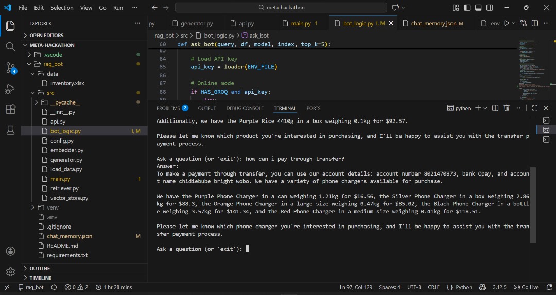Open the Customize Layout icon
556x295 pixels.
[456, 7]
